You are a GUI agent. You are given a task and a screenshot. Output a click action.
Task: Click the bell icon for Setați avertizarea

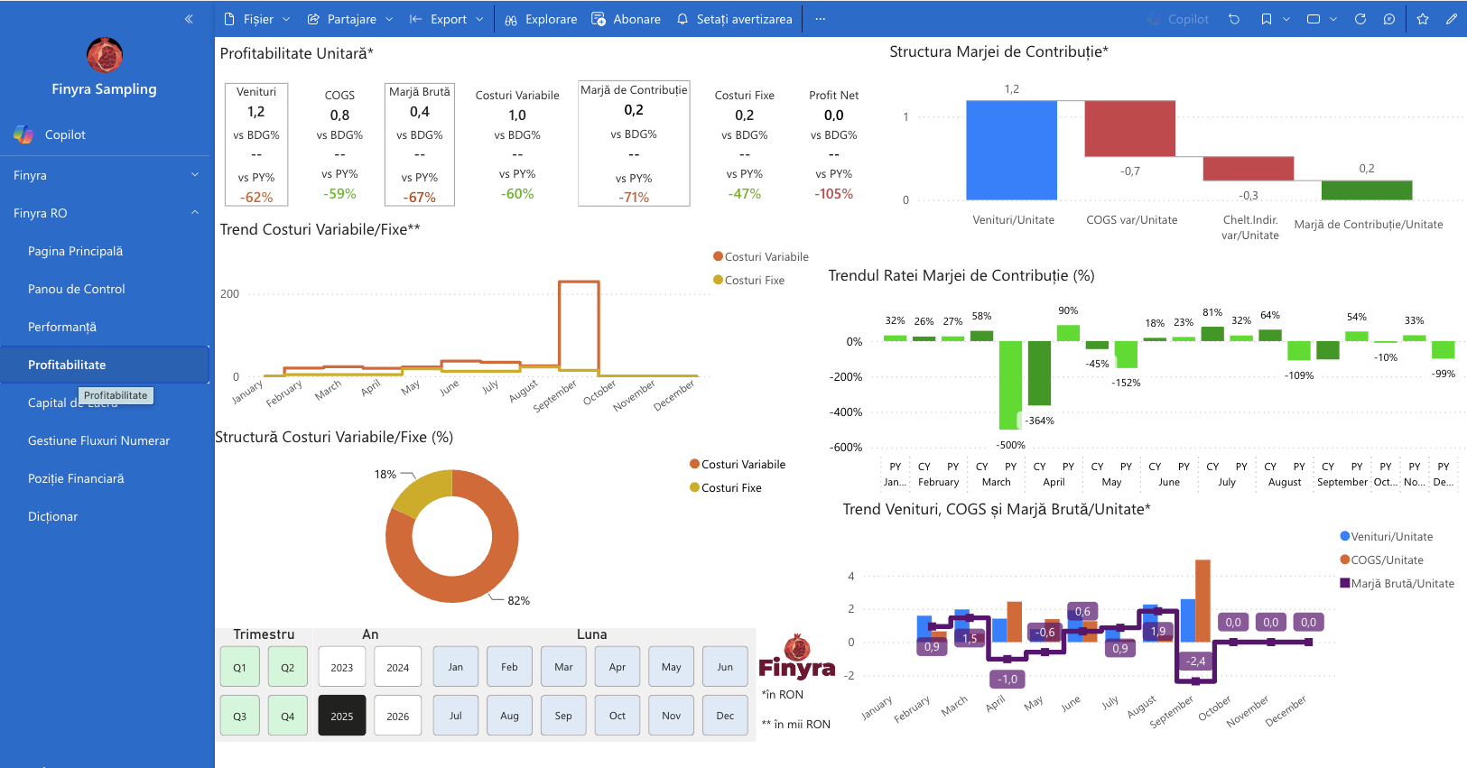[x=682, y=19]
